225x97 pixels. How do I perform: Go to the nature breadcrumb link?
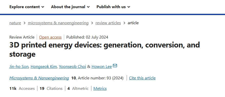[x=15, y=23]
